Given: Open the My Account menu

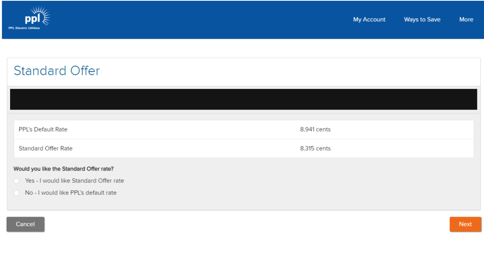Looking at the screenshot, I should click(x=369, y=19).
